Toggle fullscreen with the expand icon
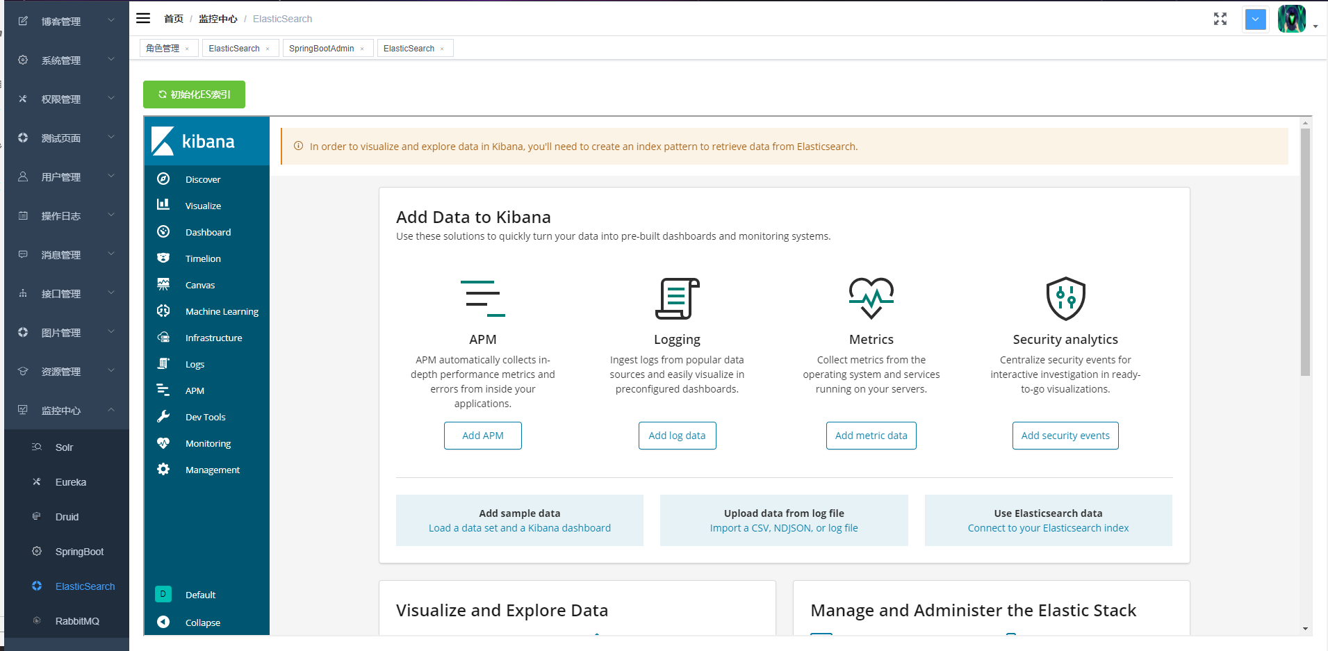 pos(1220,19)
